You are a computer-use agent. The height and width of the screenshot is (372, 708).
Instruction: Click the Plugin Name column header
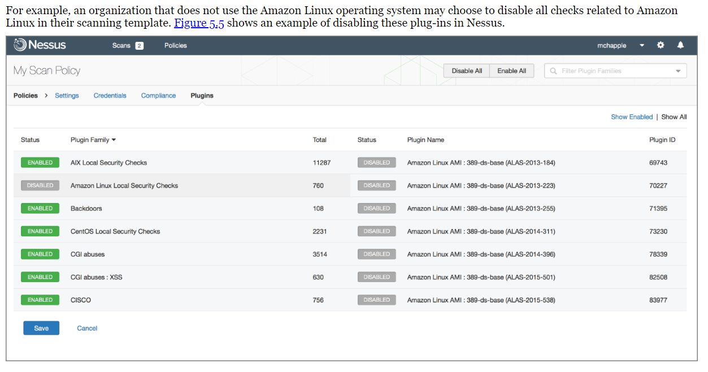pos(425,140)
